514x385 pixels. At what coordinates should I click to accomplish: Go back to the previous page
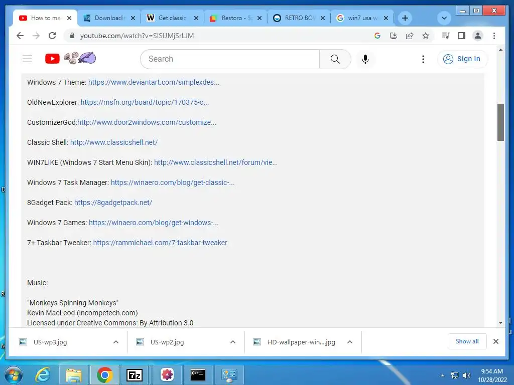[20, 36]
